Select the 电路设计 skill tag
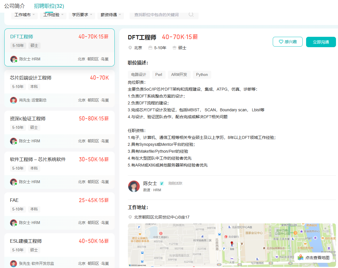Viewport: 338px width, 268px height. [x=139, y=74]
